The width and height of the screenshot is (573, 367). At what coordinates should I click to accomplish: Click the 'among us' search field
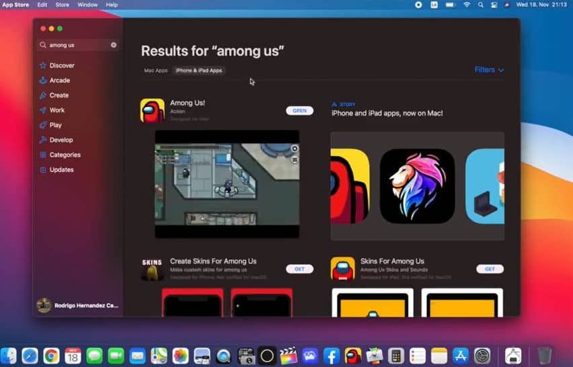click(x=78, y=45)
